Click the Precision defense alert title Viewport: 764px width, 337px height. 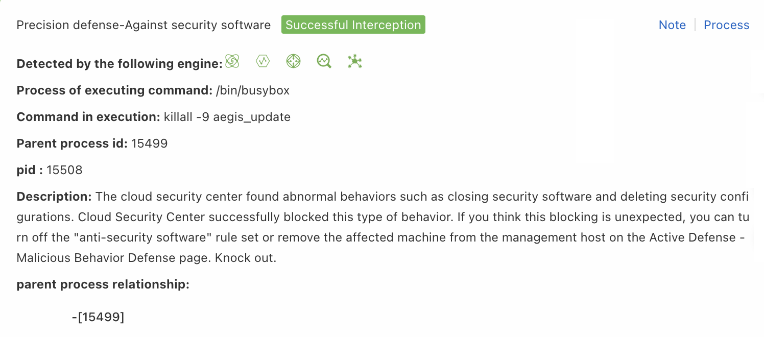[144, 25]
